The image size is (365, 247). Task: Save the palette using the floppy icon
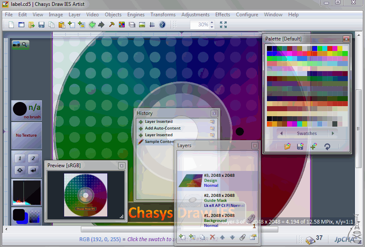click(x=300, y=146)
